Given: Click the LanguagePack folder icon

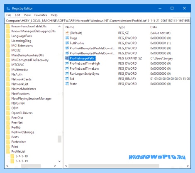Looking at the screenshot, I should tap(8, 36).
